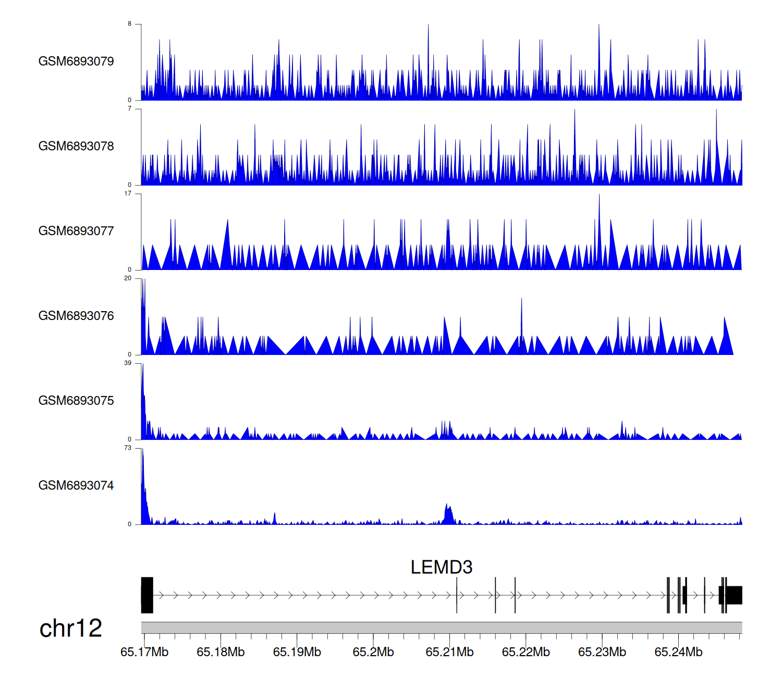Click the y-axis maximum 73 on GSM6893074
The height and width of the screenshot is (688, 782).
128,448
